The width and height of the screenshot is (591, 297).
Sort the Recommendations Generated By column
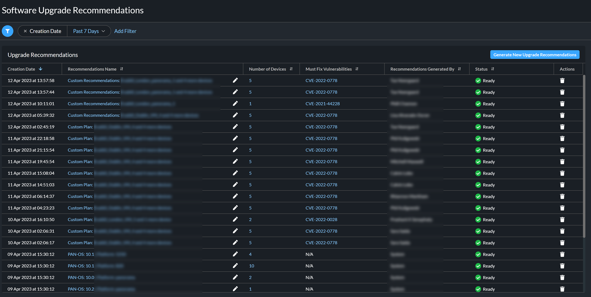[459, 69]
